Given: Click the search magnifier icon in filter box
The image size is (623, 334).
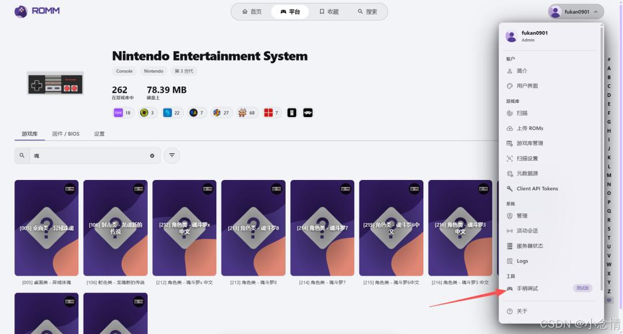Looking at the screenshot, I should point(22,156).
